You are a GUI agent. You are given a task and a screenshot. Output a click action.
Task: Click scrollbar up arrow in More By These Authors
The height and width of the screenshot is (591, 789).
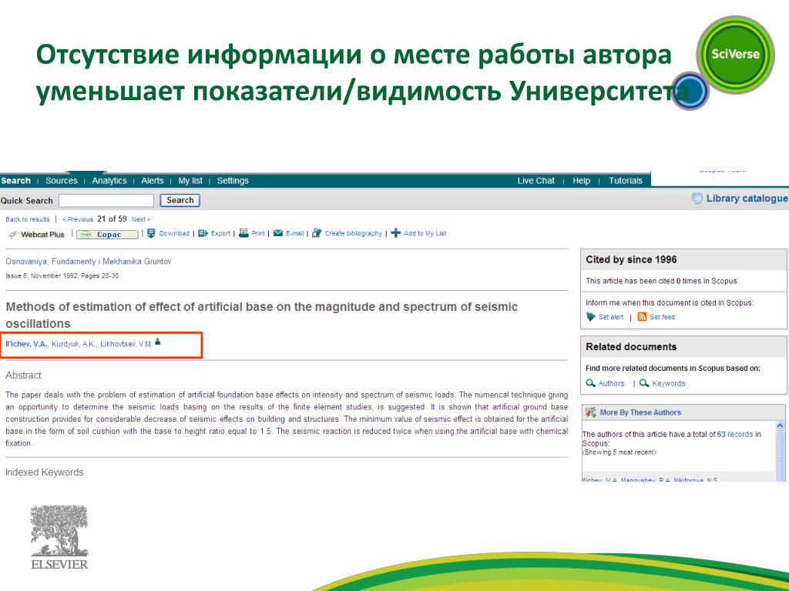pyautogui.click(x=780, y=426)
